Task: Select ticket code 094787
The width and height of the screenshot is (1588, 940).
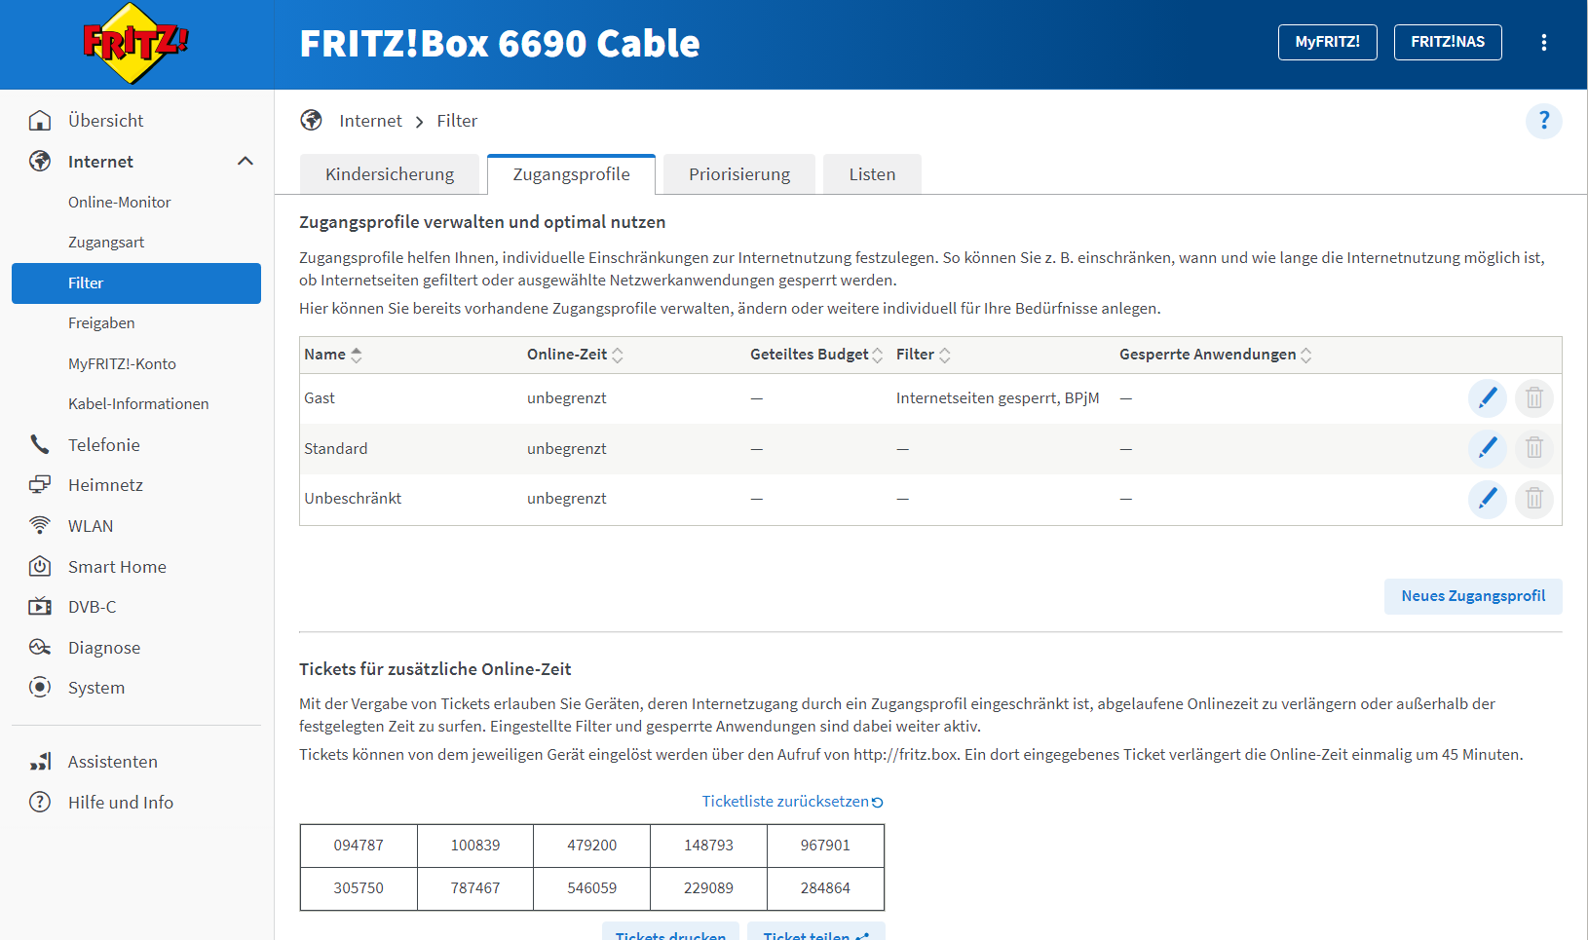Action: point(359,846)
